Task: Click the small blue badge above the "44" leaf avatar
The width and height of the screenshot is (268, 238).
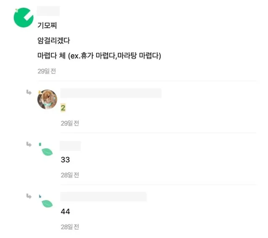Action: 40,196
